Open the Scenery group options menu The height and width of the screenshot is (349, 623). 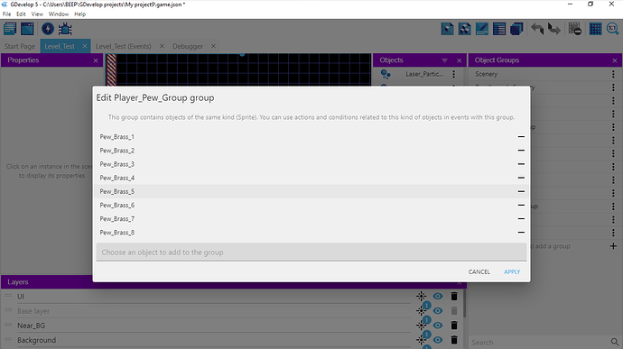613,74
